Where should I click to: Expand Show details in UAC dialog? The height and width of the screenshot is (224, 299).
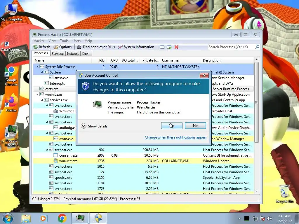tap(94, 126)
